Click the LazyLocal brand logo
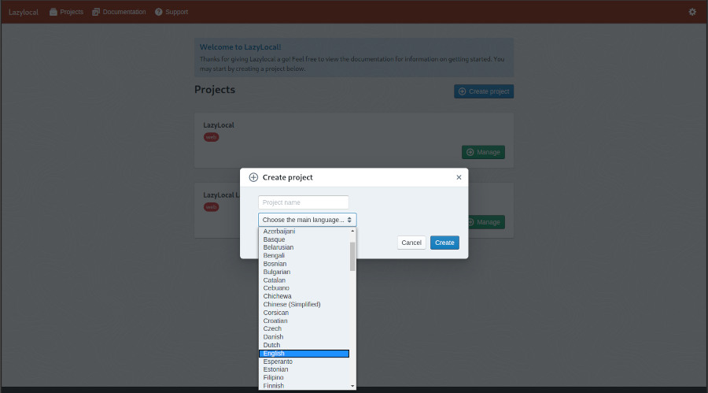Screen dimensions: 708x393 tap(24, 12)
